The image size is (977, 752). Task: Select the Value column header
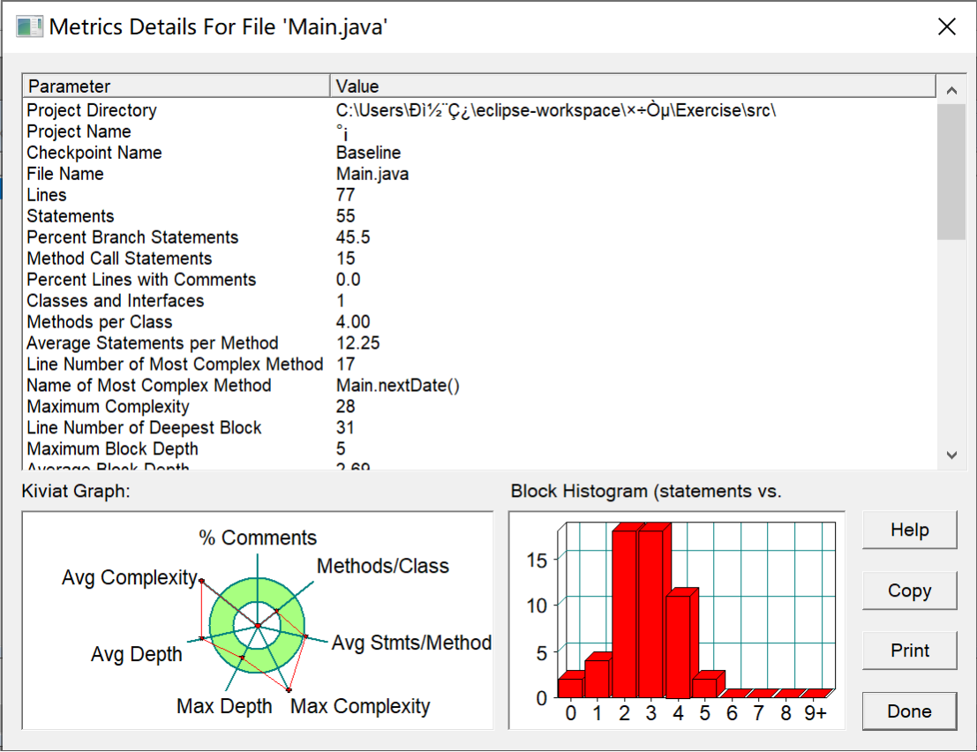[x=633, y=86]
